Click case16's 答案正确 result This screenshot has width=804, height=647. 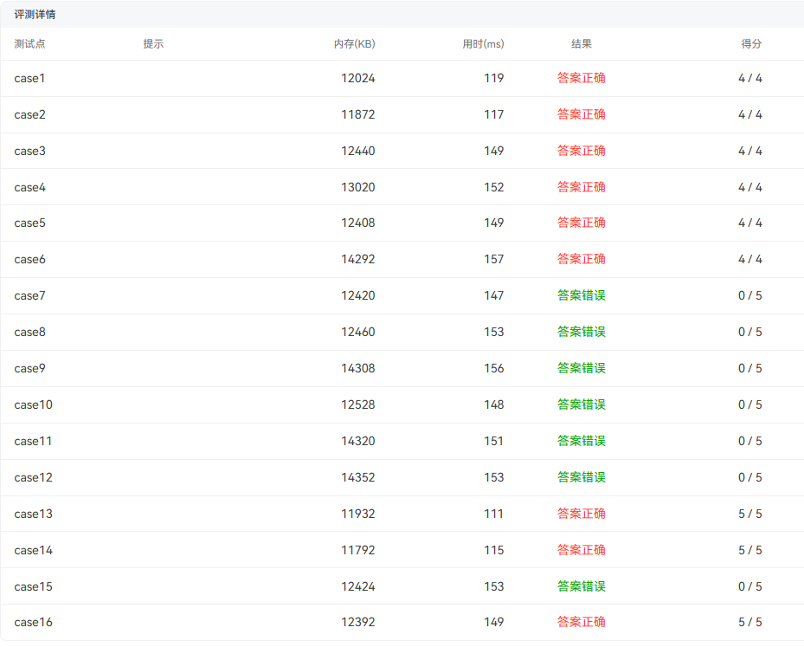click(x=582, y=622)
